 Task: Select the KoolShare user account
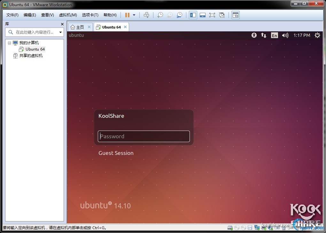point(111,116)
